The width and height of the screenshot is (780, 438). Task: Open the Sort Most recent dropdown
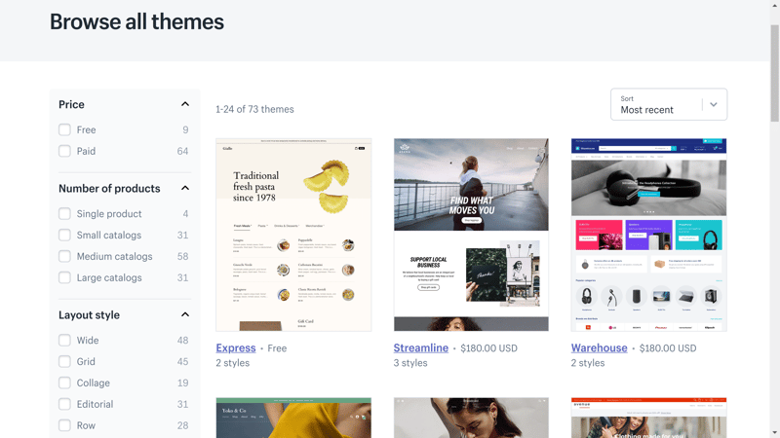tap(669, 104)
